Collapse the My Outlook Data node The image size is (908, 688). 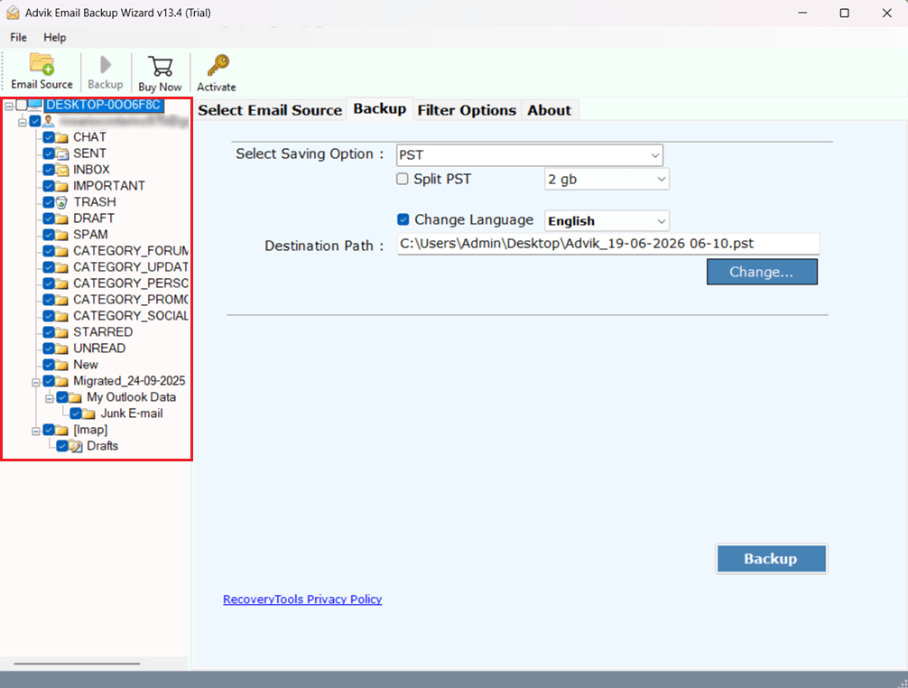tap(50, 398)
